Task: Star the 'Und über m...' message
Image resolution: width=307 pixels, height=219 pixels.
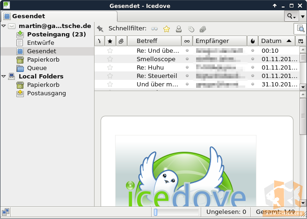Action: coord(110,84)
